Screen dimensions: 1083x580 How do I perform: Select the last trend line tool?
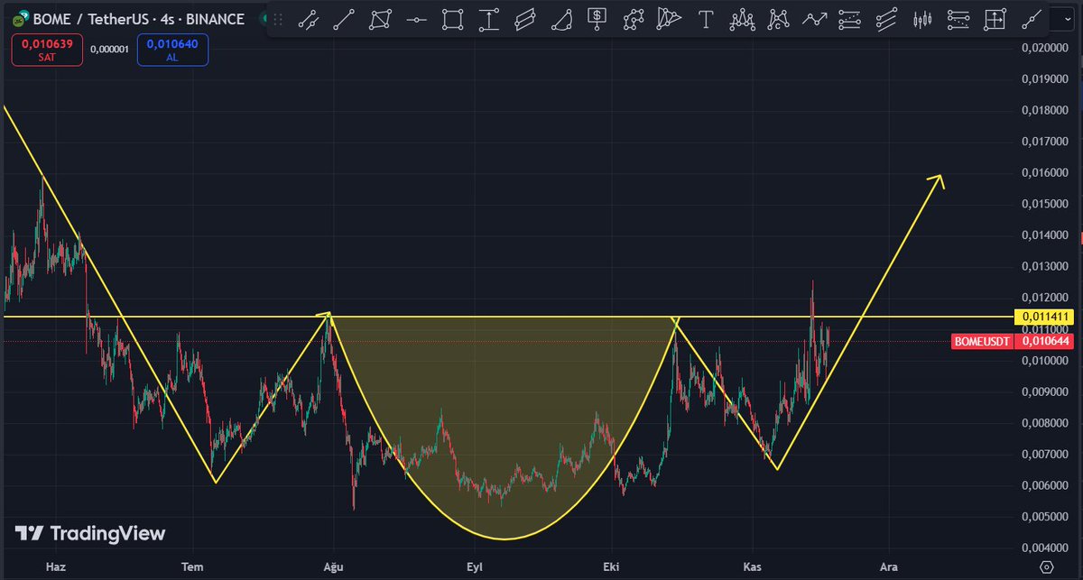(x=1031, y=18)
